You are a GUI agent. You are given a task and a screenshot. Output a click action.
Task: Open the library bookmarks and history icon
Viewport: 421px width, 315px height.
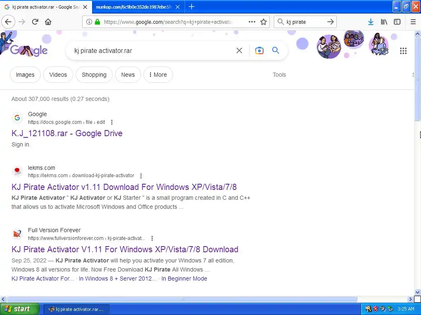pyautogui.click(x=384, y=22)
